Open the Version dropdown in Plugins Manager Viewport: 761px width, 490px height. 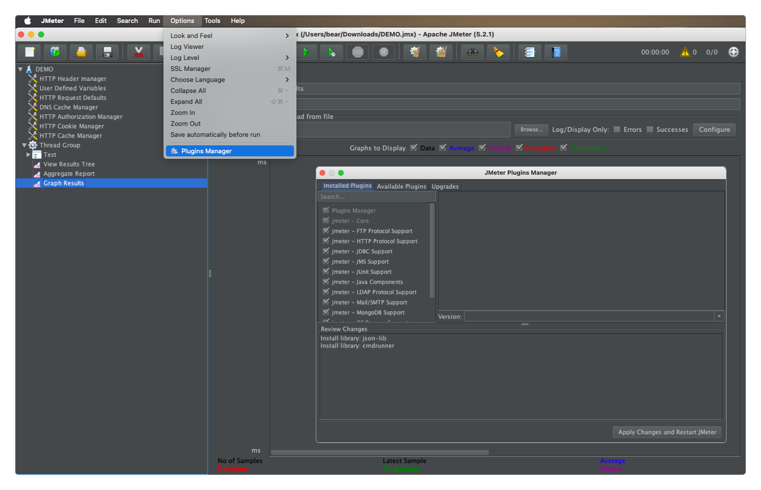[719, 316]
